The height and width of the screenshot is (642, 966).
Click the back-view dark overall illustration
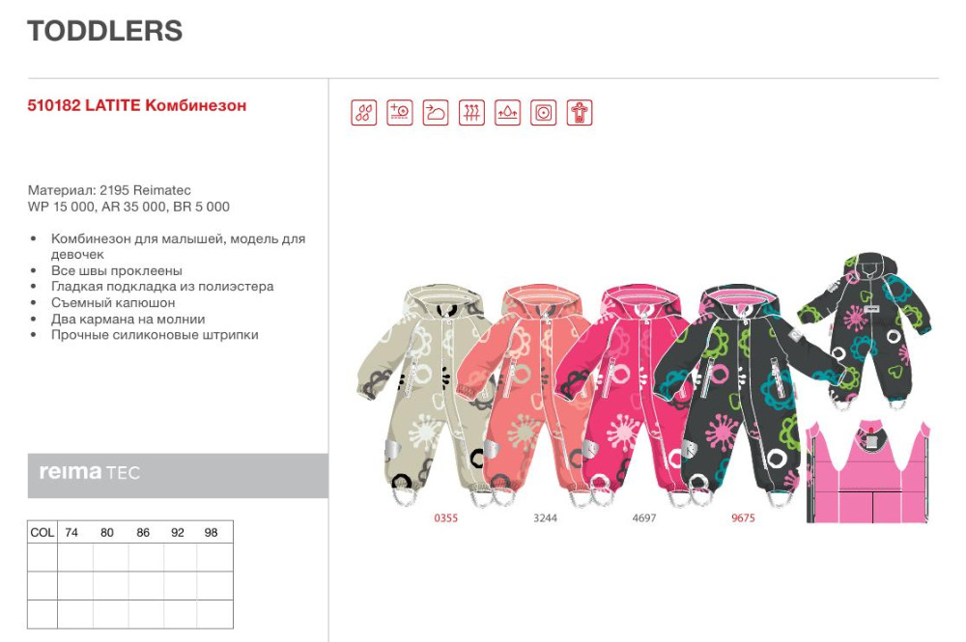(x=866, y=329)
